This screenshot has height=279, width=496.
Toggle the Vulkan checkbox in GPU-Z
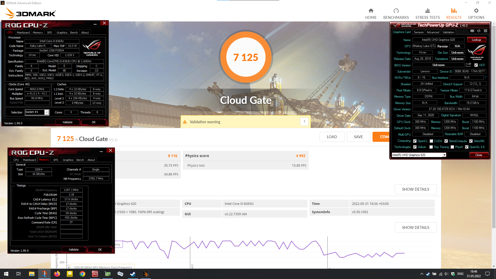415,147
